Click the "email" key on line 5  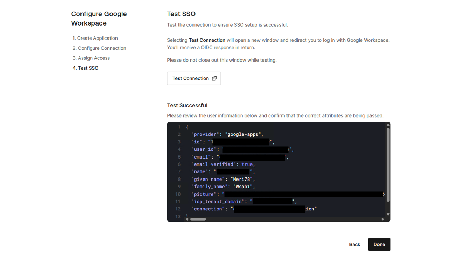pos(201,157)
